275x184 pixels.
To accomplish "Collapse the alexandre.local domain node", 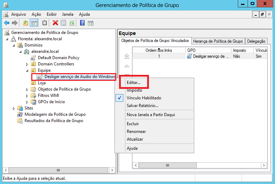I will pos(20,52).
